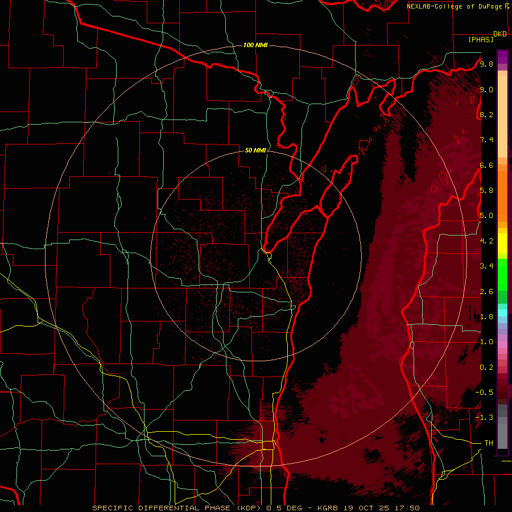Click the 8.2 value on the scale
Viewport: 512px width, 512px height.
coord(486,114)
